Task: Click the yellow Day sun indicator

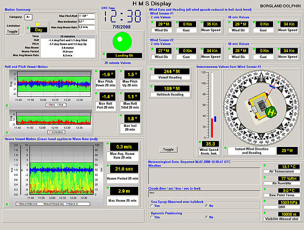Action: pos(37,24)
